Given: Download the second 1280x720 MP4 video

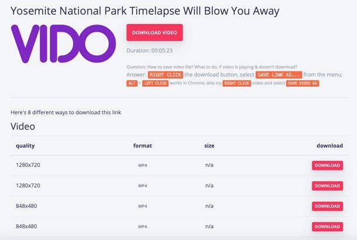Looking at the screenshot, I should (x=327, y=186).
